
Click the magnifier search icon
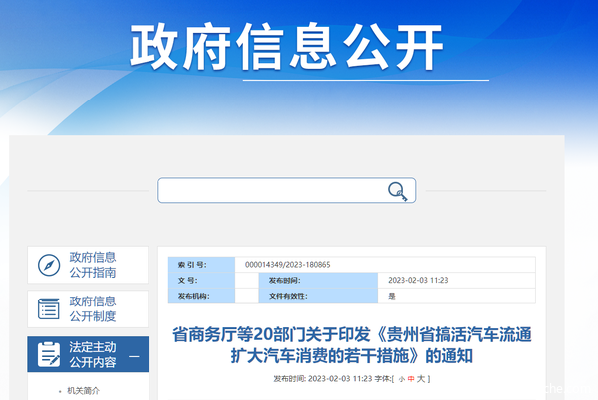(x=398, y=191)
